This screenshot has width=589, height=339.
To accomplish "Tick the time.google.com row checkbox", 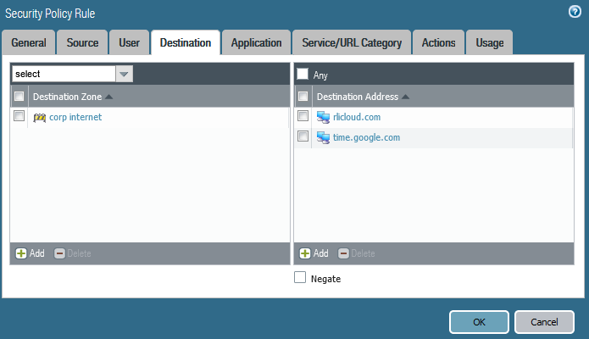I will point(303,136).
